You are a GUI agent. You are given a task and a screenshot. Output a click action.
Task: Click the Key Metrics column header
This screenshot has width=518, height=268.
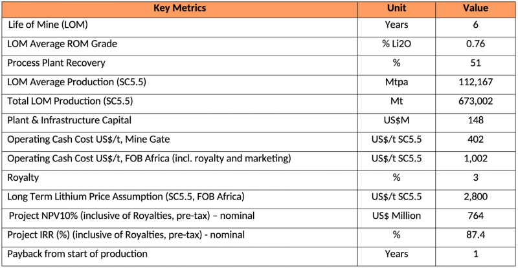pyautogui.click(x=179, y=8)
